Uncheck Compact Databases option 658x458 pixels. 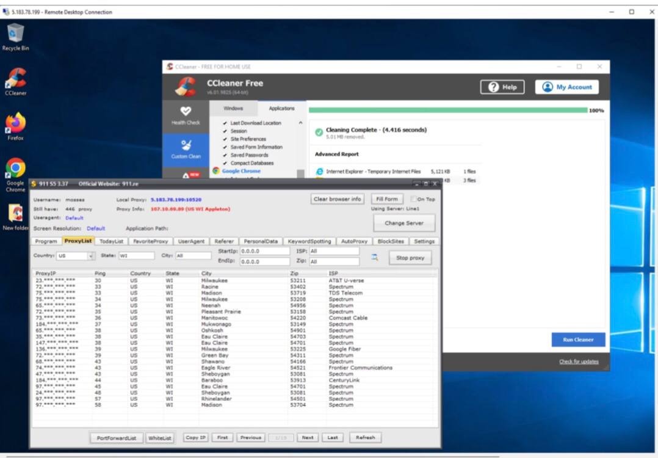click(225, 163)
